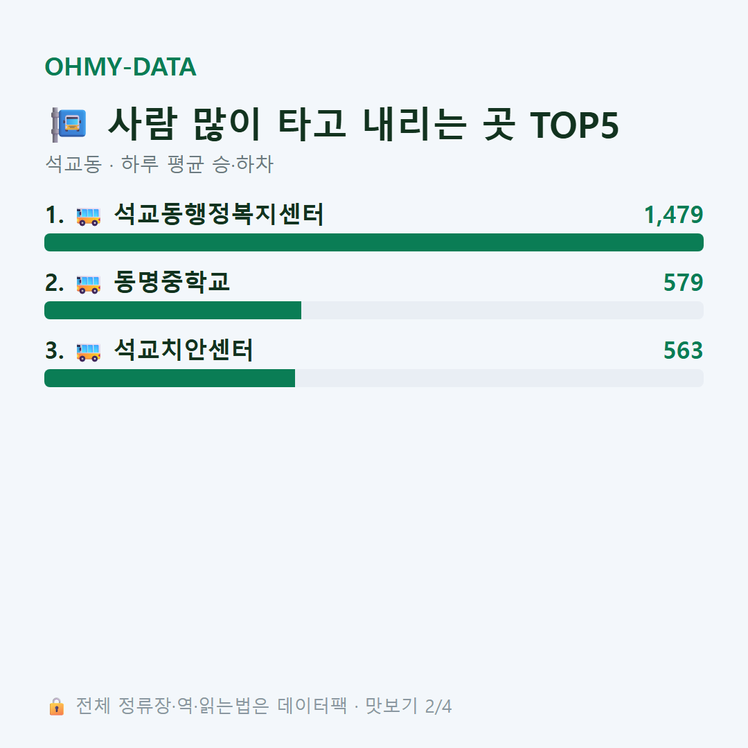Viewport: 748px width, 748px height.
Task: Click the 563 ridership value
Action: click(x=683, y=350)
